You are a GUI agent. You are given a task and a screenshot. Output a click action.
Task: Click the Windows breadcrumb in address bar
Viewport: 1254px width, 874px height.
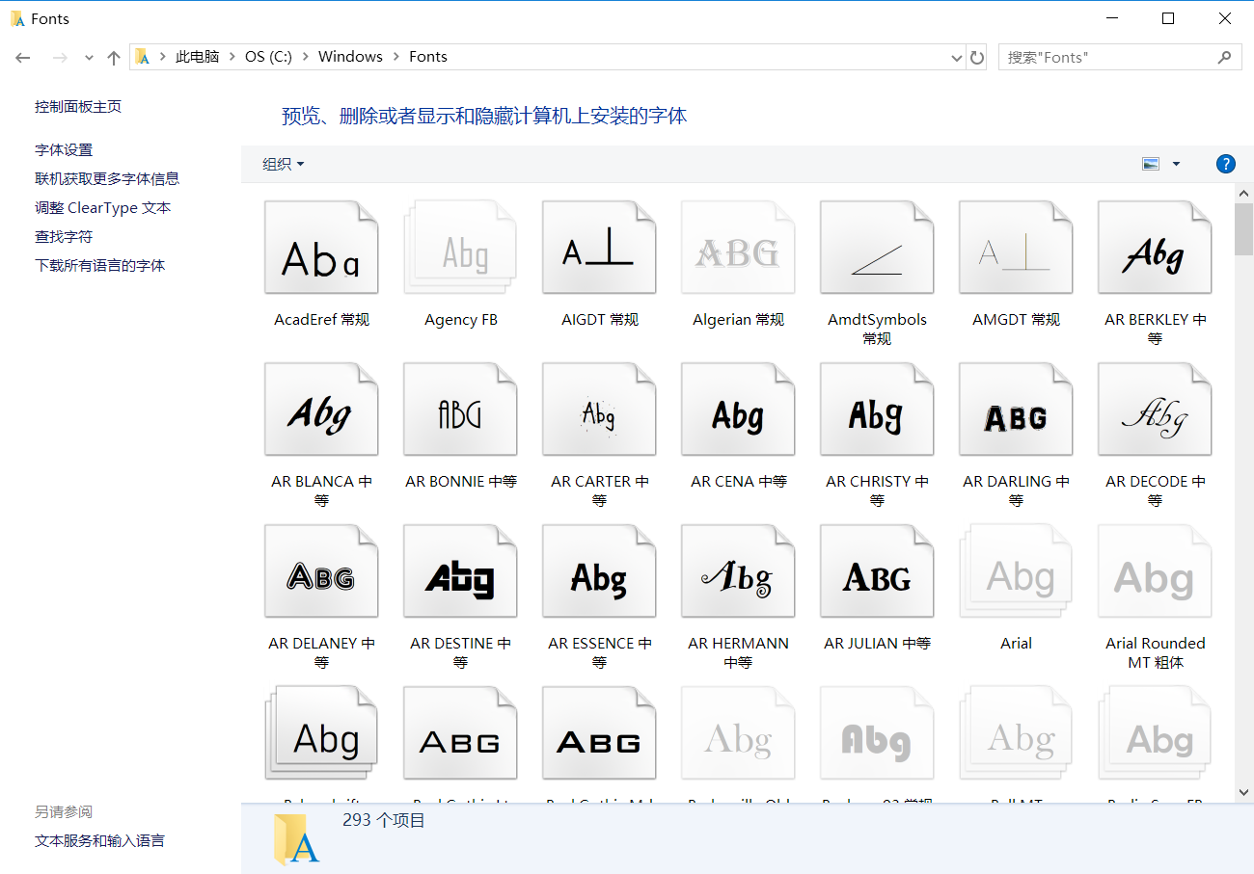pos(350,57)
